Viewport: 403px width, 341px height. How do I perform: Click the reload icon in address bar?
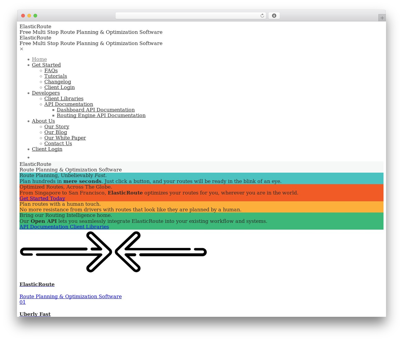tap(262, 16)
